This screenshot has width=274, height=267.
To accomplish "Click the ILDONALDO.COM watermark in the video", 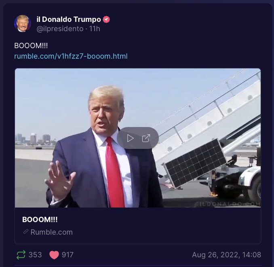I will [x=230, y=204].
